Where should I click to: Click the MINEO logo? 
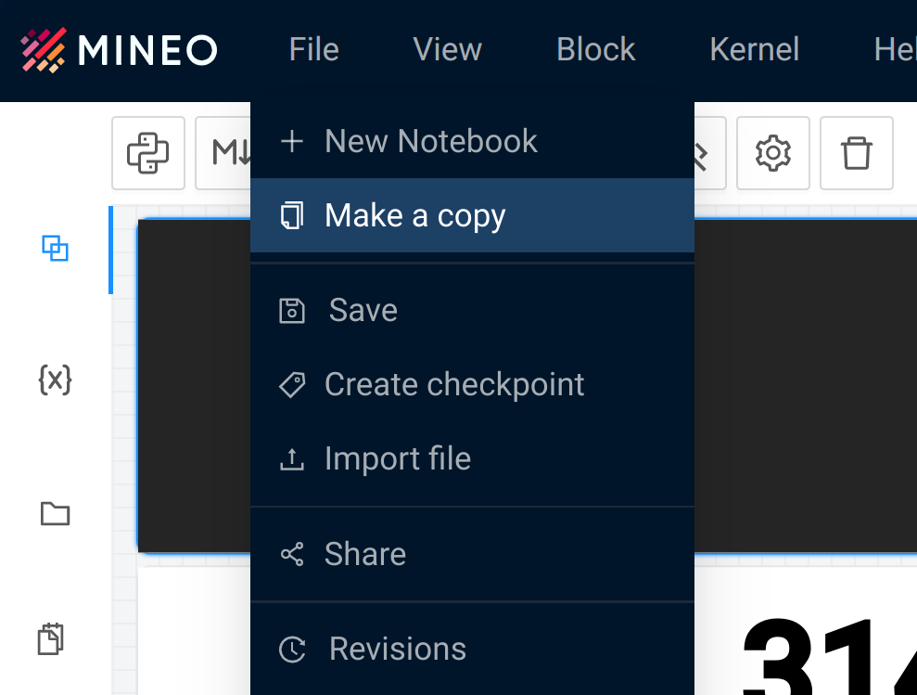click(119, 49)
